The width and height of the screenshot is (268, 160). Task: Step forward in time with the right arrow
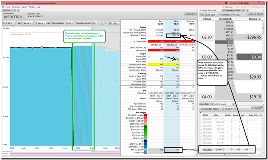coord(48,23)
